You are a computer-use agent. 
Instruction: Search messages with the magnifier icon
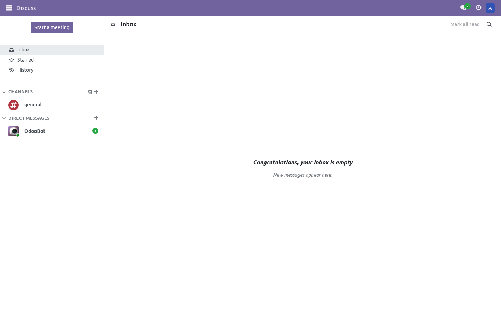pos(489,24)
